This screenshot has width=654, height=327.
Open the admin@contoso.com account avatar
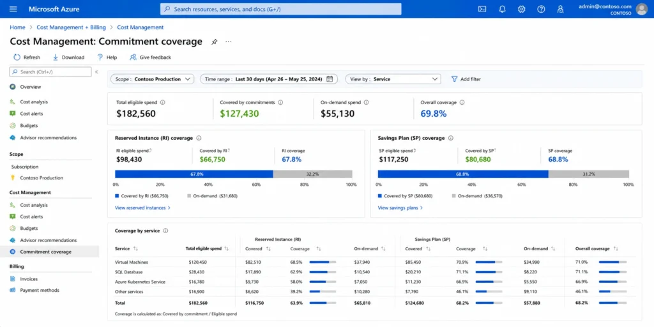pos(641,9)
